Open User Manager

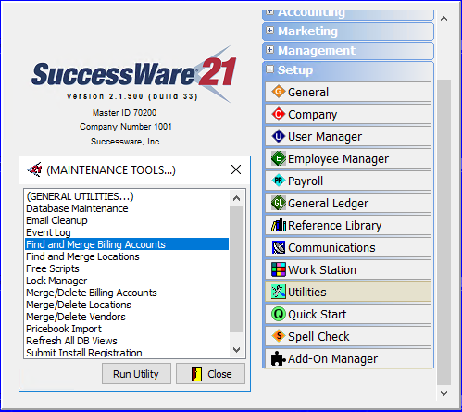348,136
